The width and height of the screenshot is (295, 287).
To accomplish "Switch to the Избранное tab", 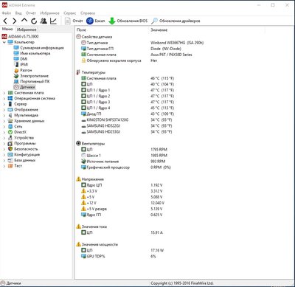I will pyautogui.click(x=27, y=30).
